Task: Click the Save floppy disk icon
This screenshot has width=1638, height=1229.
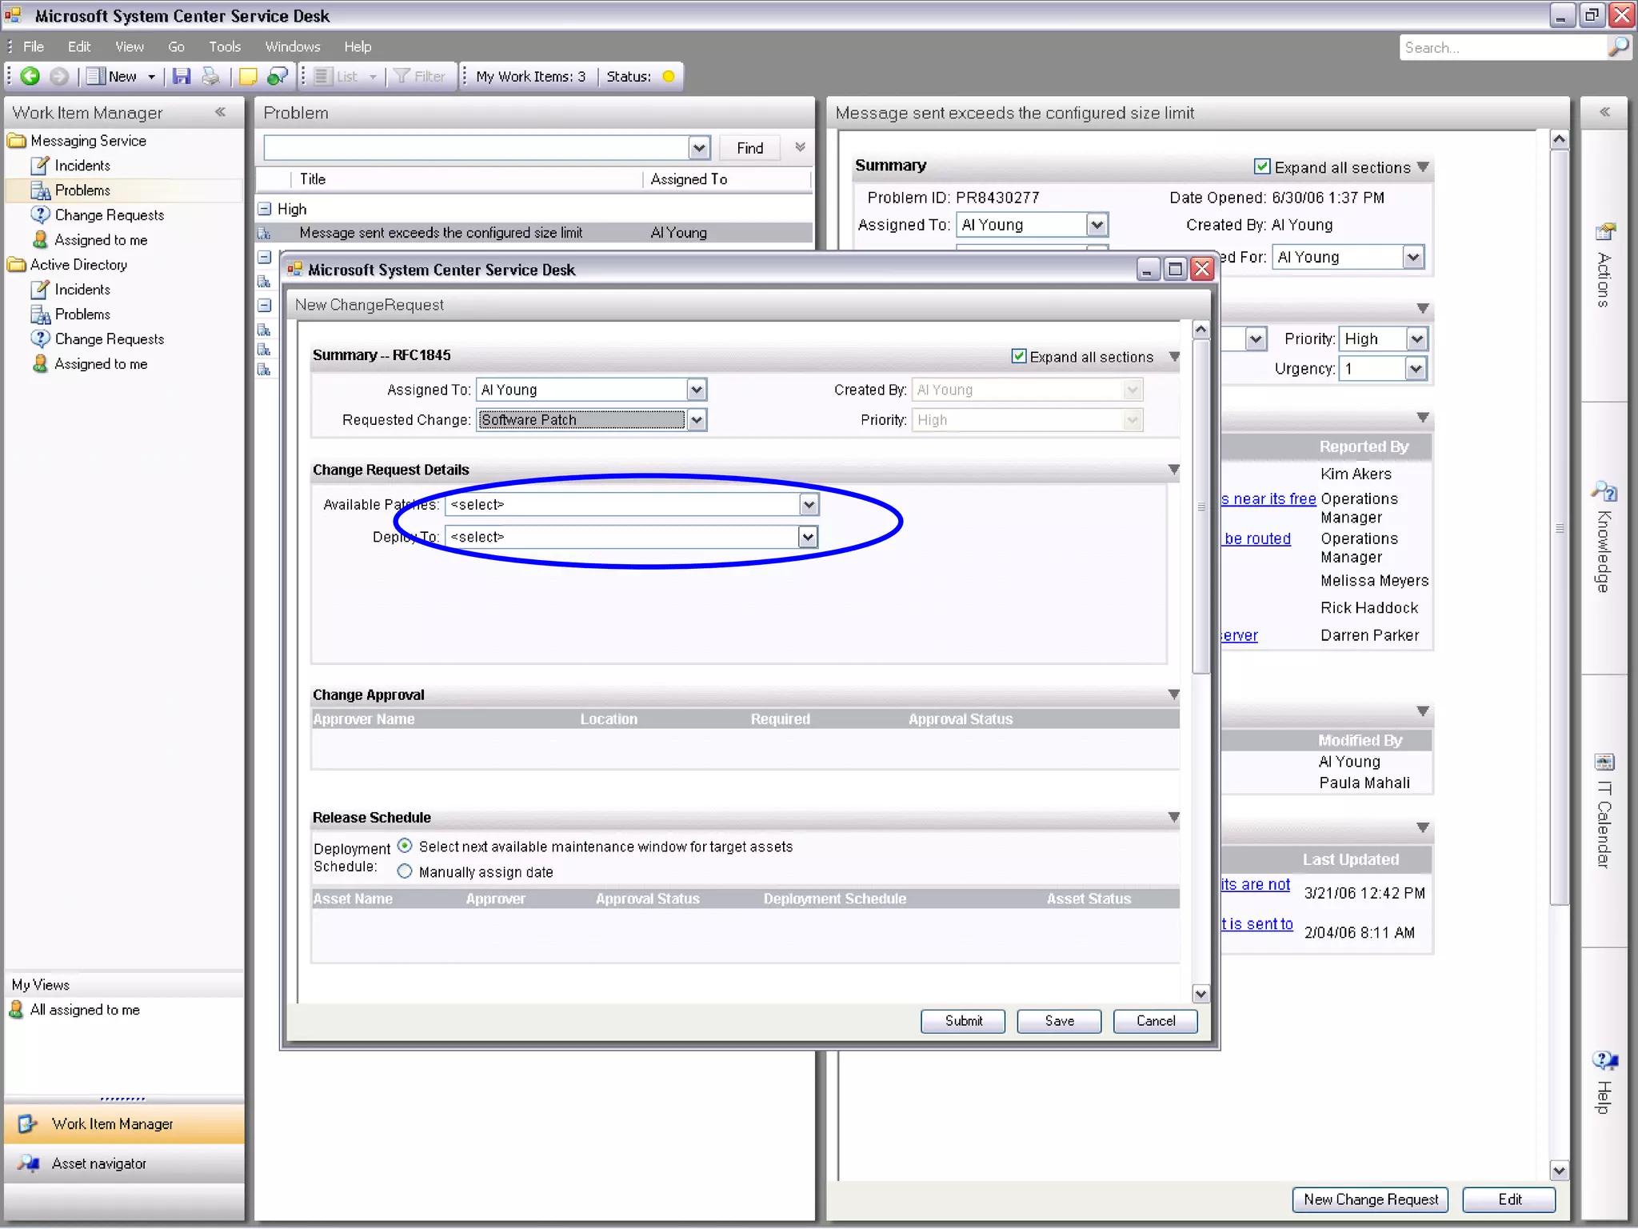Action: pos(182,76)
